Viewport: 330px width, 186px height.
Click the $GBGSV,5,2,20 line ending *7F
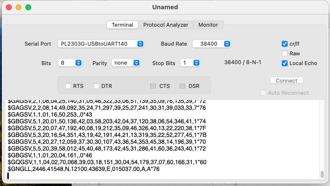pyautogui.click(x=107, y=128)
